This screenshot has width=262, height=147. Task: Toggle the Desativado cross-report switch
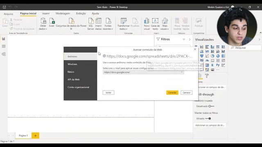tap(211, 106)
